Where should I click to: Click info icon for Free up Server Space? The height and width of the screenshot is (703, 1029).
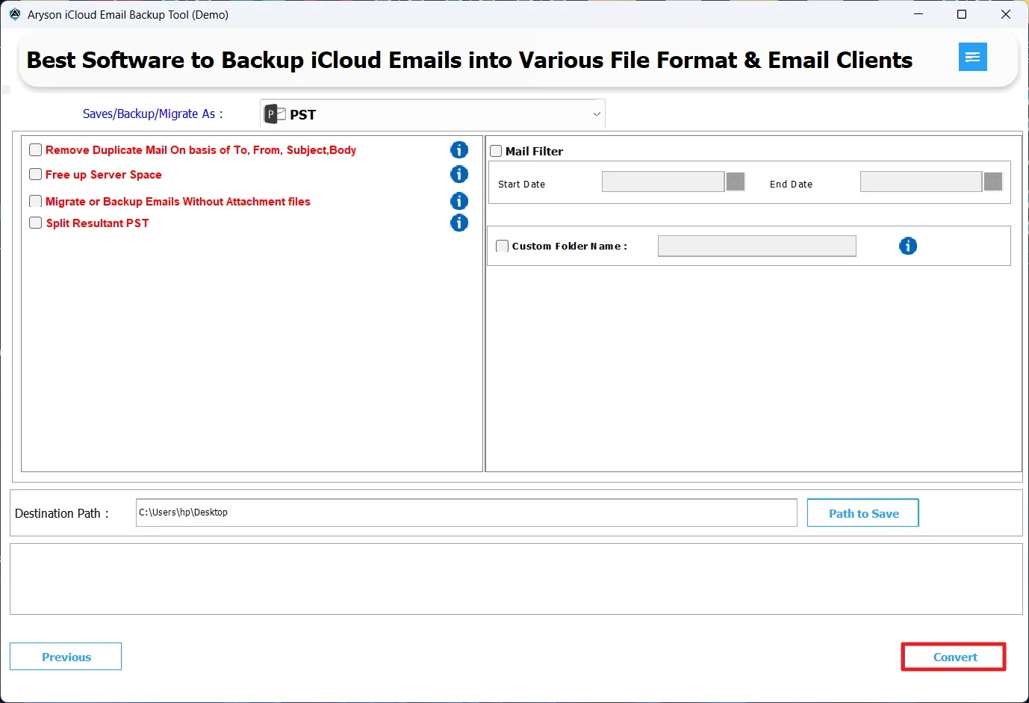click(x=459, y=174)
